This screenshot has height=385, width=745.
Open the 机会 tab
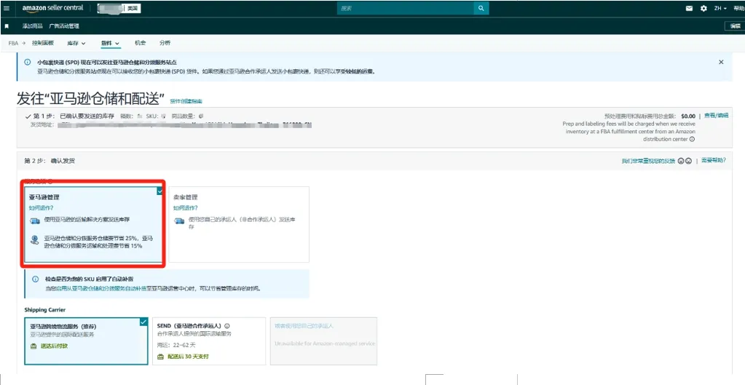(x=141, y=43)
